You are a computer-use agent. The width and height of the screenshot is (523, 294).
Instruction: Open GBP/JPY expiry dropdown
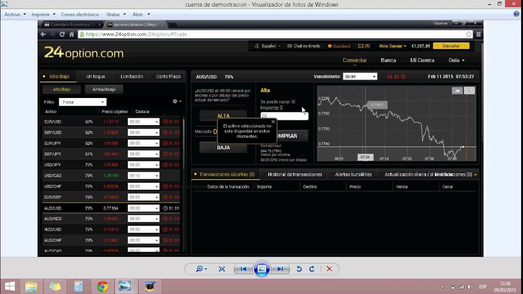(x=143, y=154)
